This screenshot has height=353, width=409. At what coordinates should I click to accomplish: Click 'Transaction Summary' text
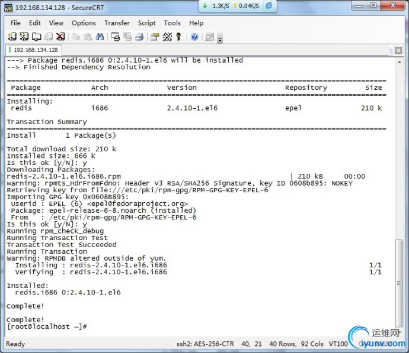tap(47, 122)
